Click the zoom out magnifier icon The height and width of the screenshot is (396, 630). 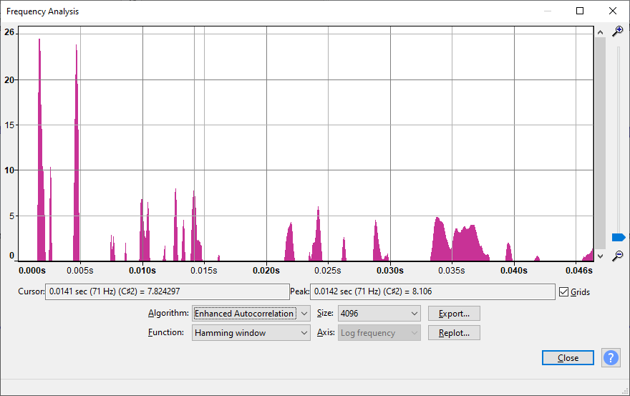pyautogui.click(x=617, y=256)
